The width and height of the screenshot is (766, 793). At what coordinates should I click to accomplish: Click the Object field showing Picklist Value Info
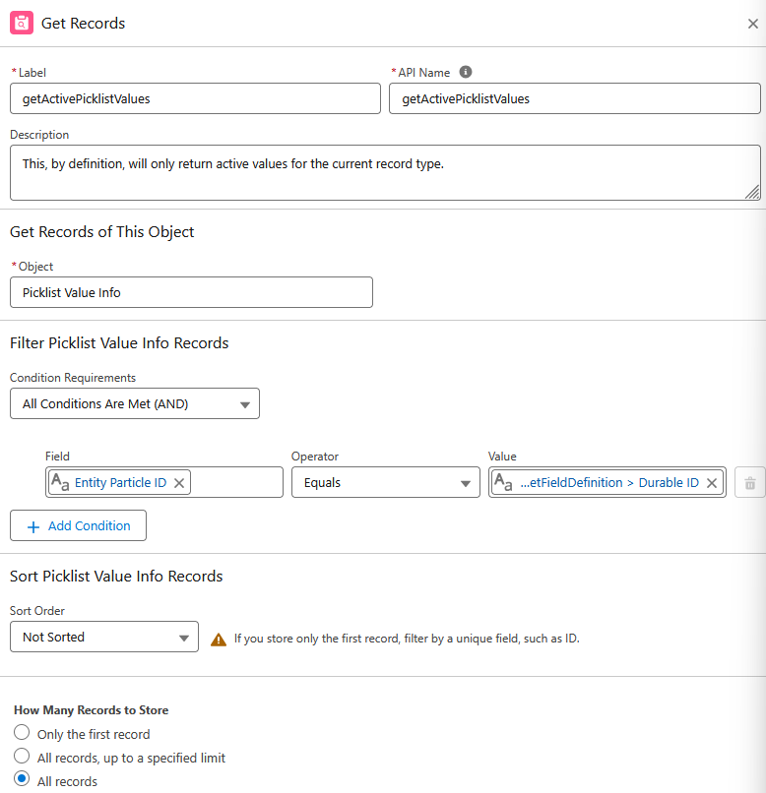point(191,292)
